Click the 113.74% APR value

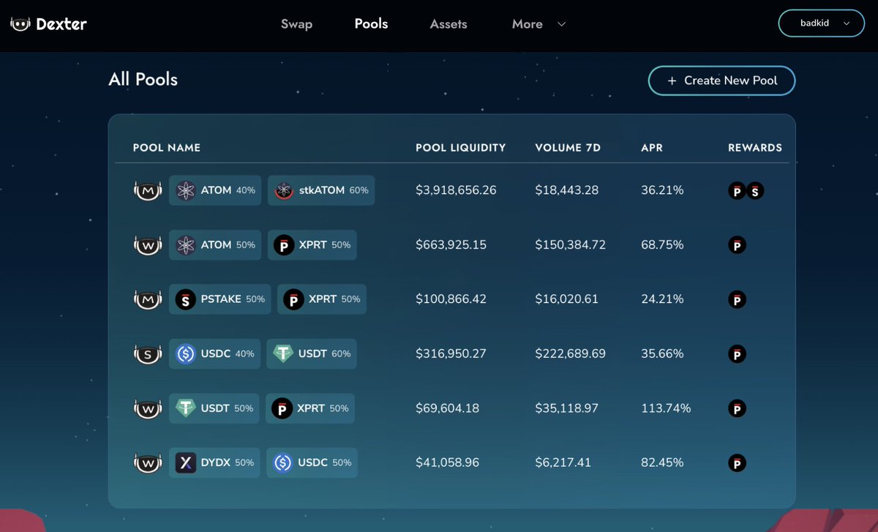tap(666, 408)
